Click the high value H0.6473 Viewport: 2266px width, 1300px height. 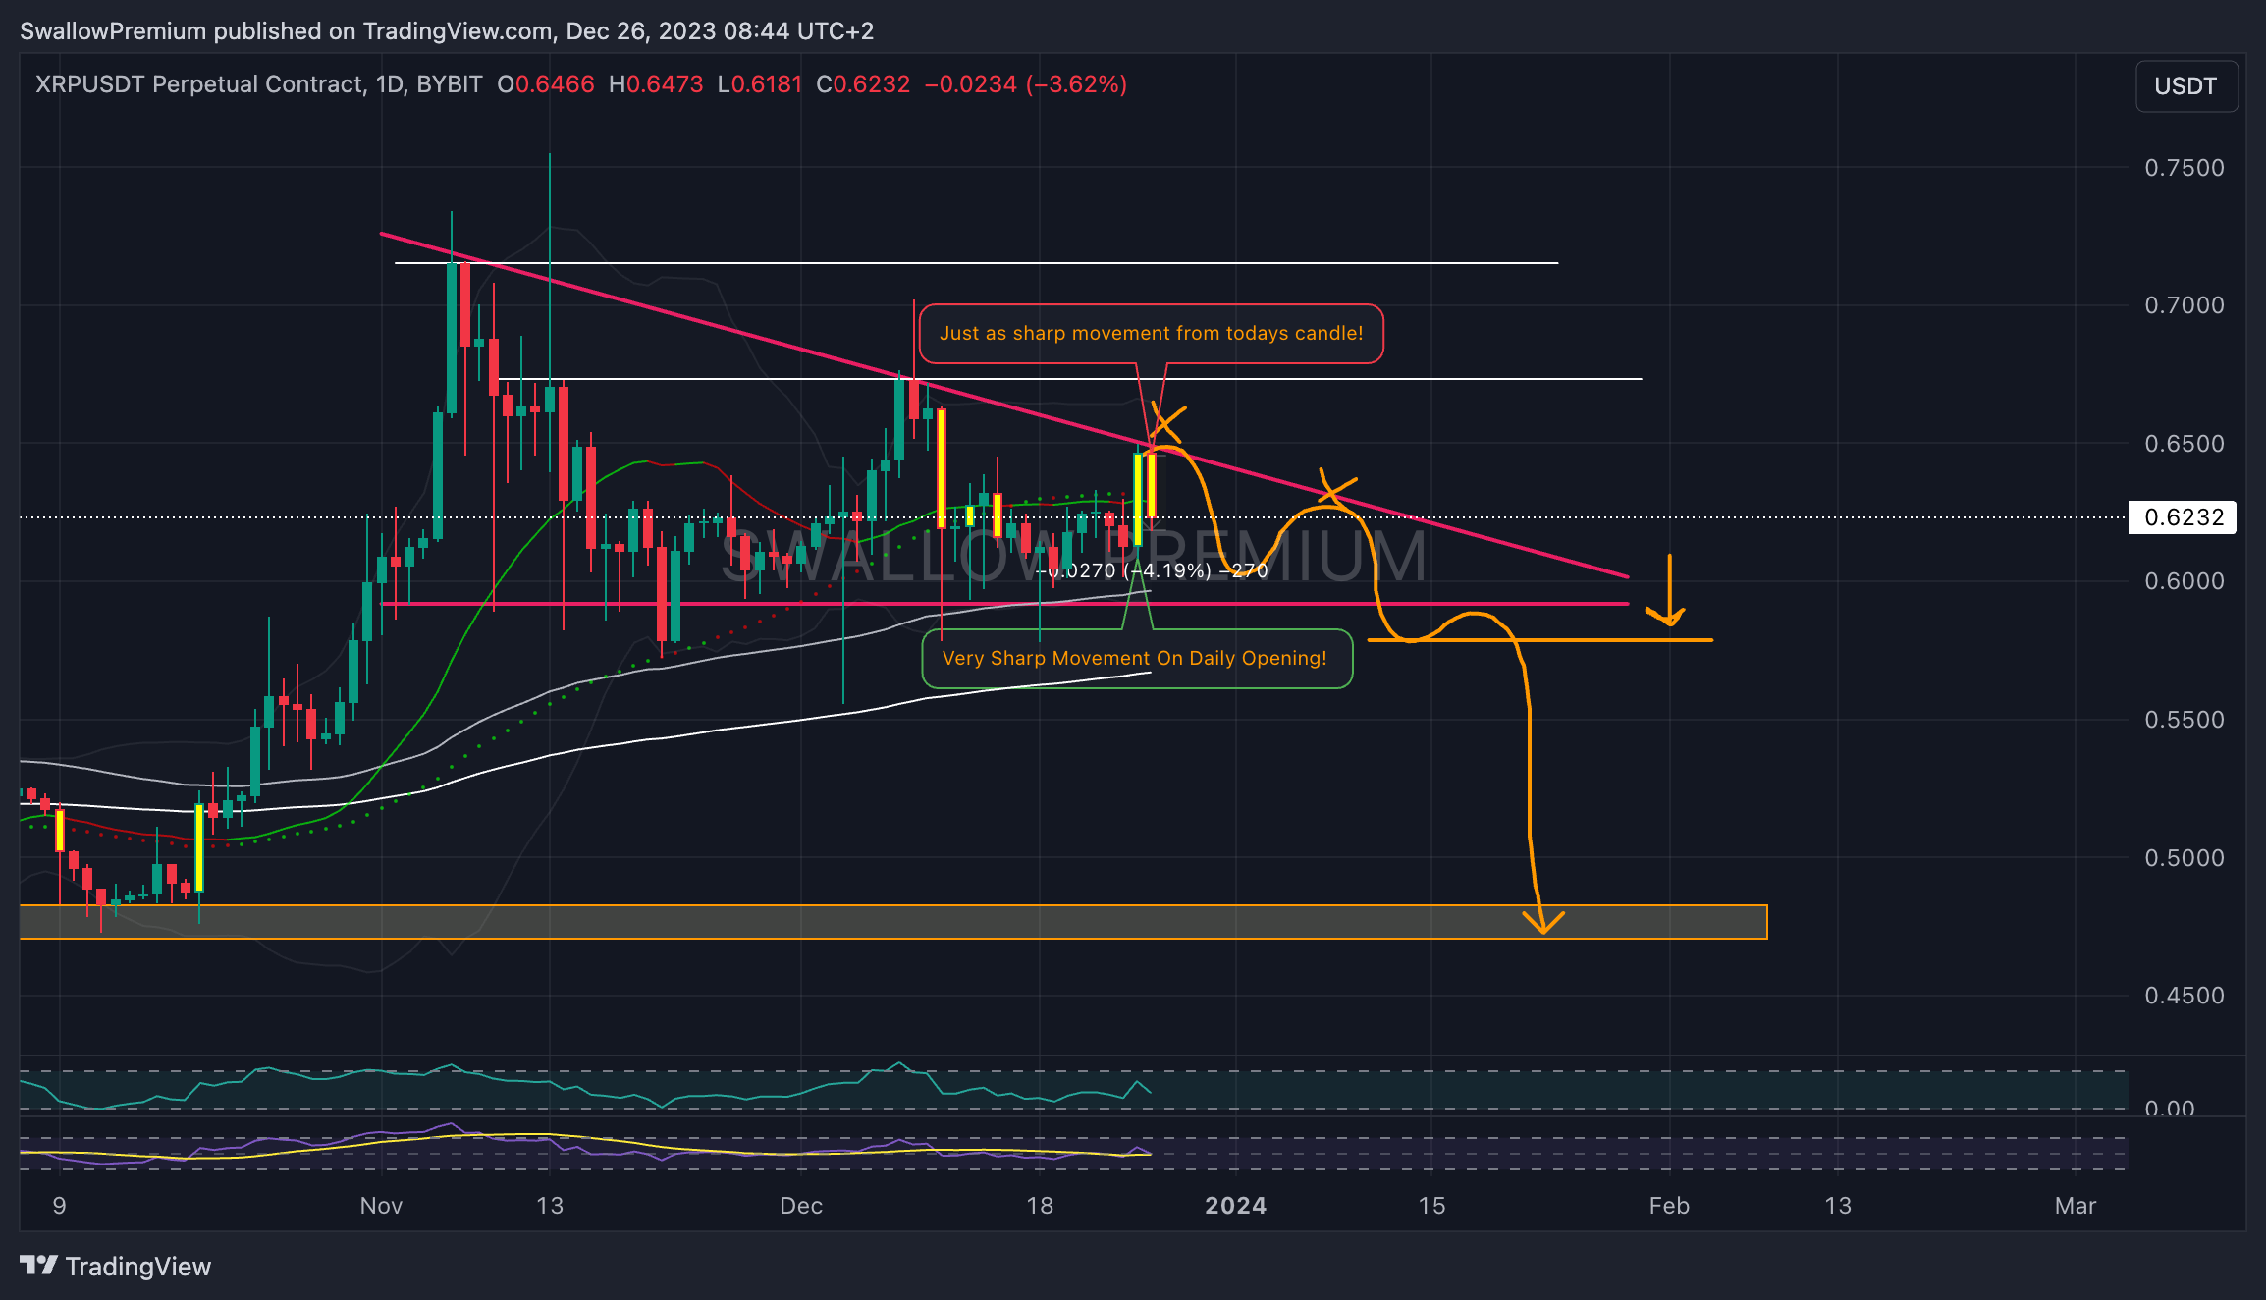(656, 84)
